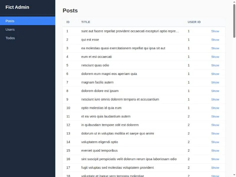Click Show for post 11
This screenshot has height=177, width=236.
[x=215, y=117]
